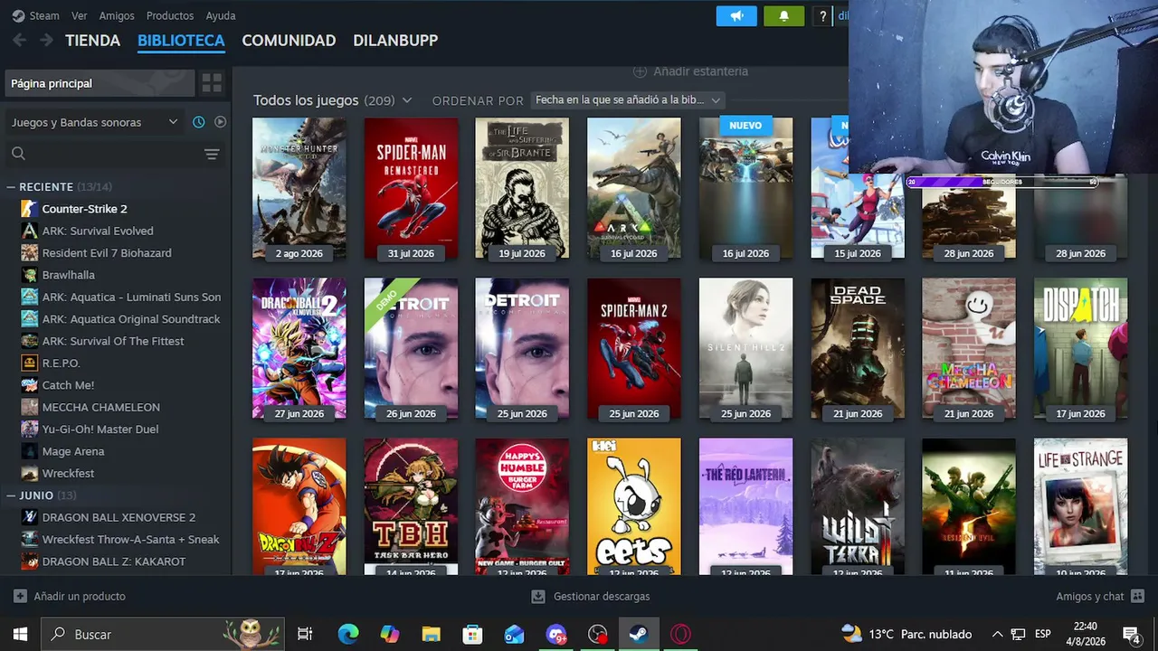Open the Productos menu

tap(170, 15)
